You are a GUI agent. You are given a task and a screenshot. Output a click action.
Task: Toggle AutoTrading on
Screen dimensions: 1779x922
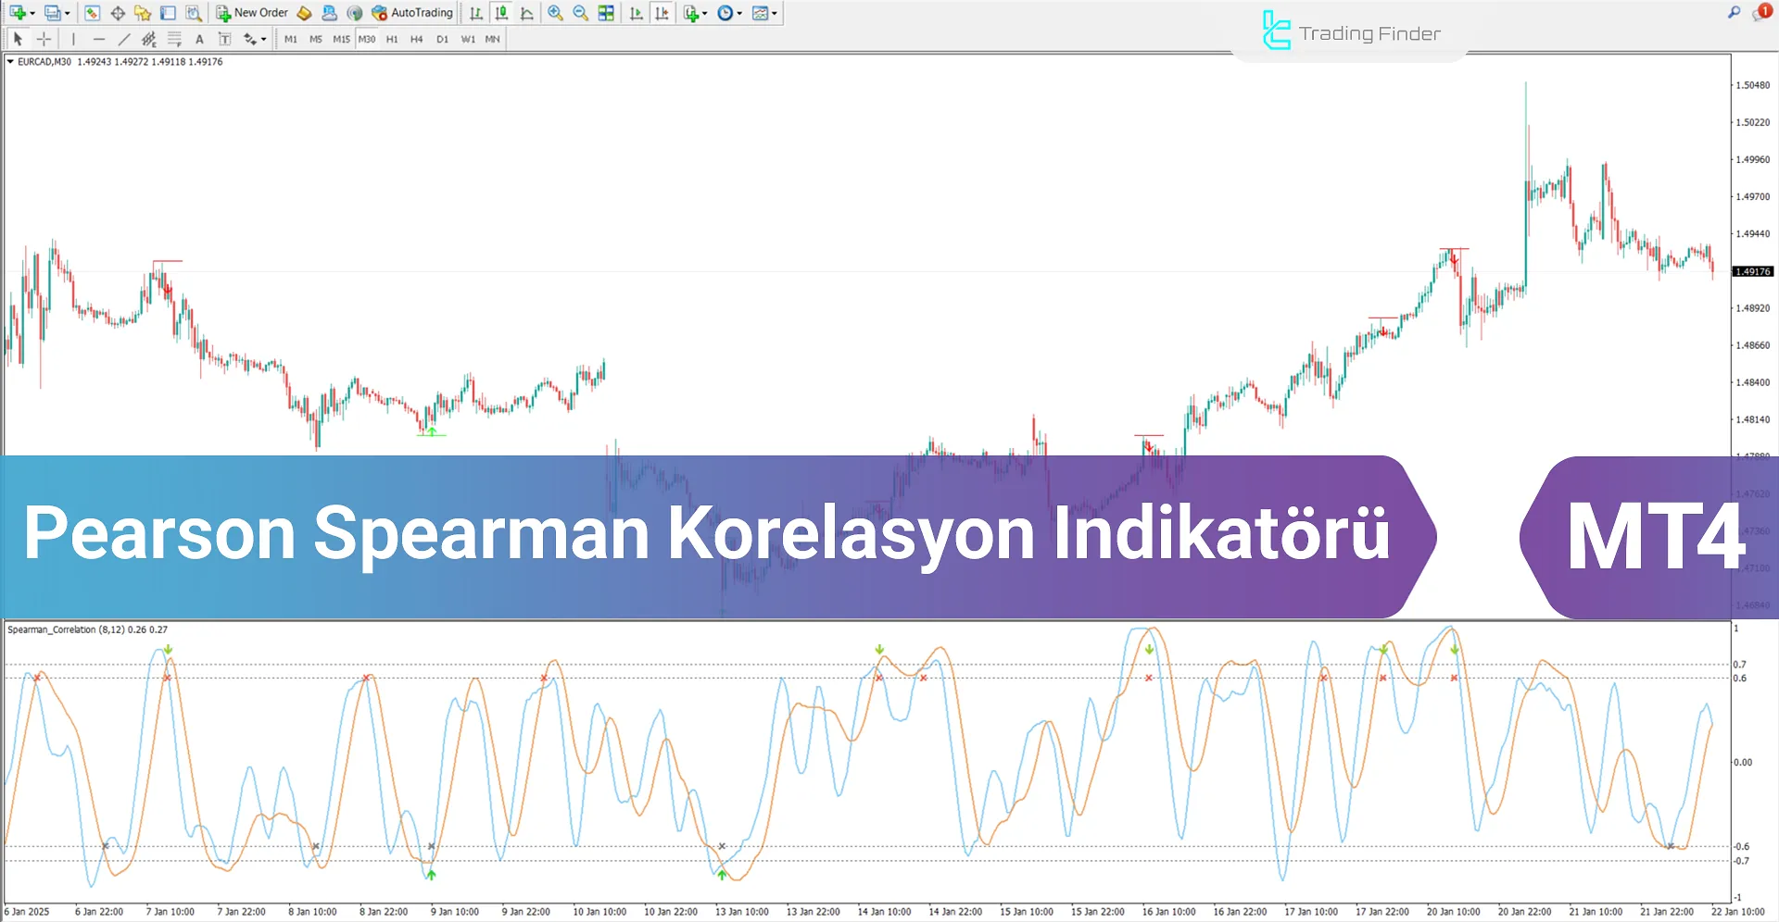pos(410,13)
